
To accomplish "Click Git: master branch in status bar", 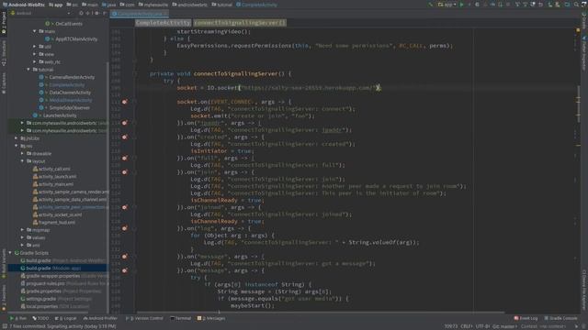I will pyautogui.click(x=504, y=326).
